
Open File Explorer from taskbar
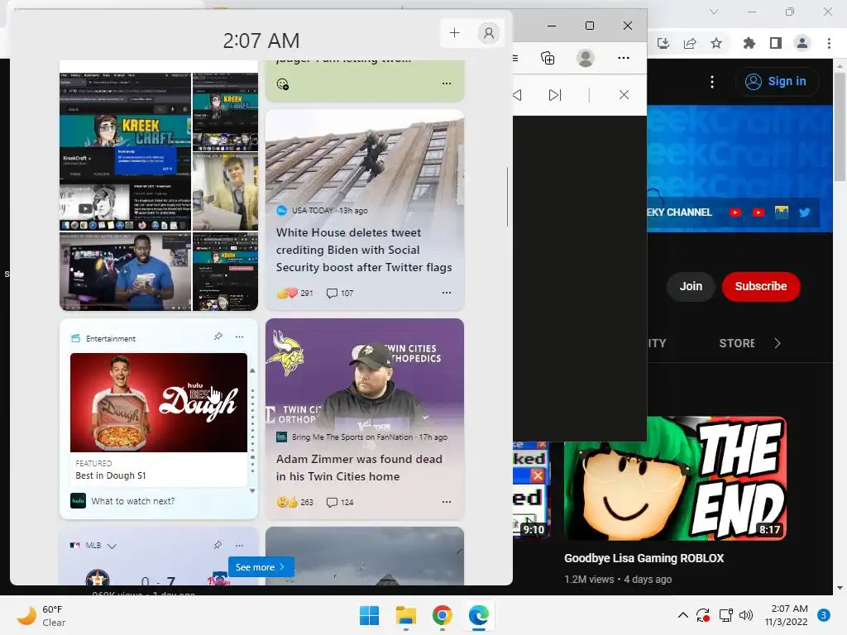coord(405,615)
